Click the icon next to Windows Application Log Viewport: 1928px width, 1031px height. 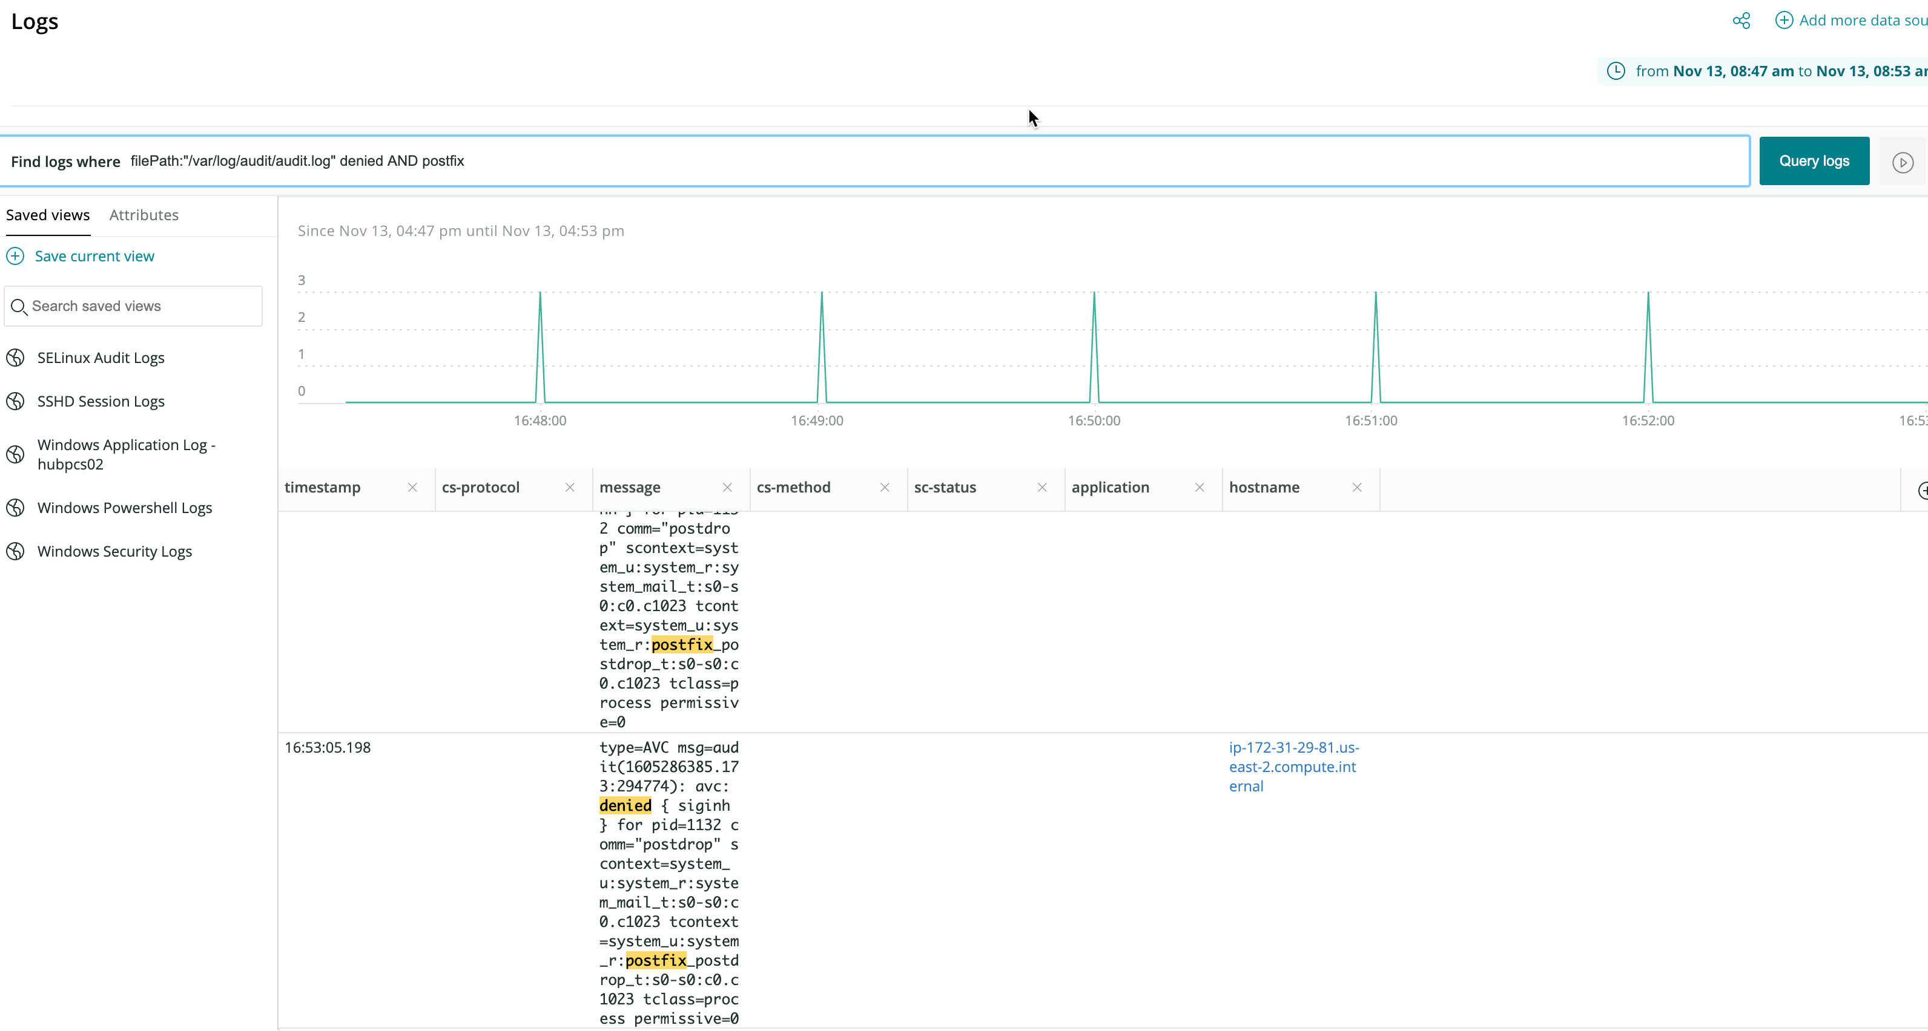pos(16,454)
